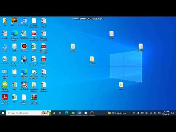Viewport: 176px width, 132px height.
Task: Select the Enrollment data entry folder
Action: pyautogui.click(x=34, y=87)
